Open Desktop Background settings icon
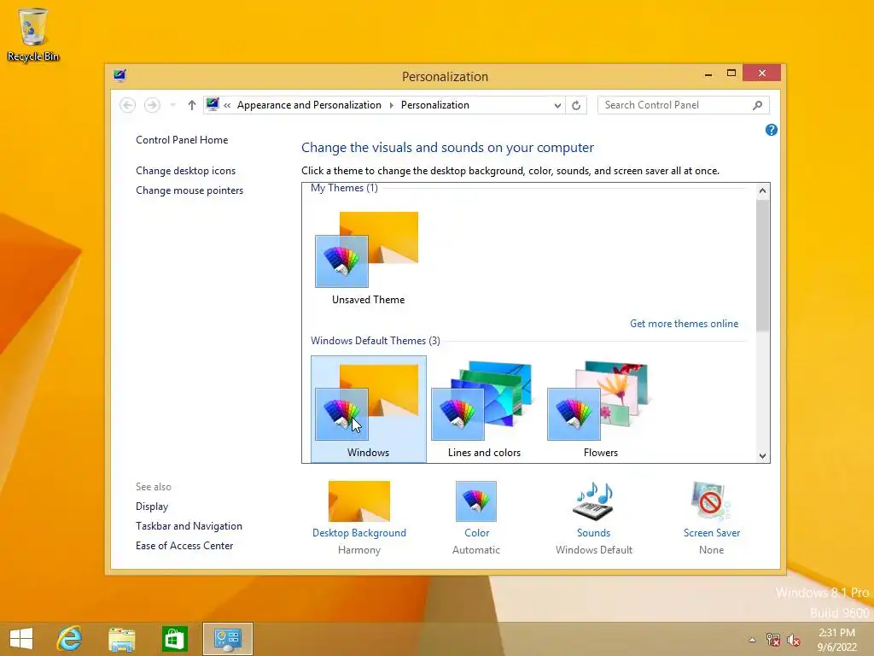The height and width of the screenshot is (656, 874). pyautogui.click(x=359, y=501)
